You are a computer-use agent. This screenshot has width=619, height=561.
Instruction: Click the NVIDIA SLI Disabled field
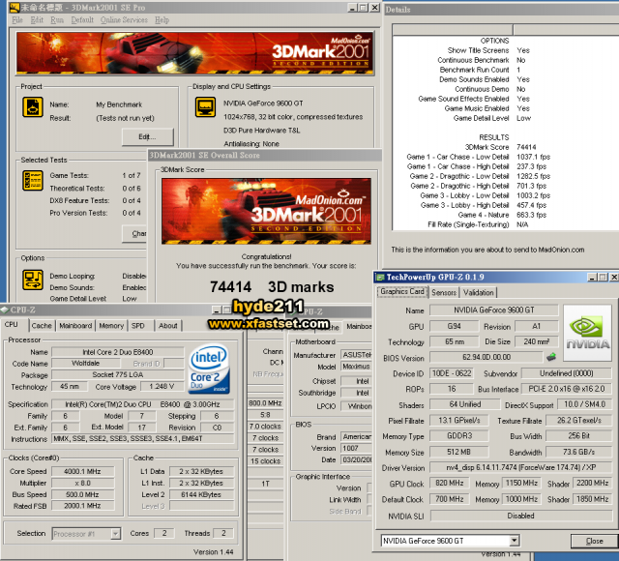(520, 516)
